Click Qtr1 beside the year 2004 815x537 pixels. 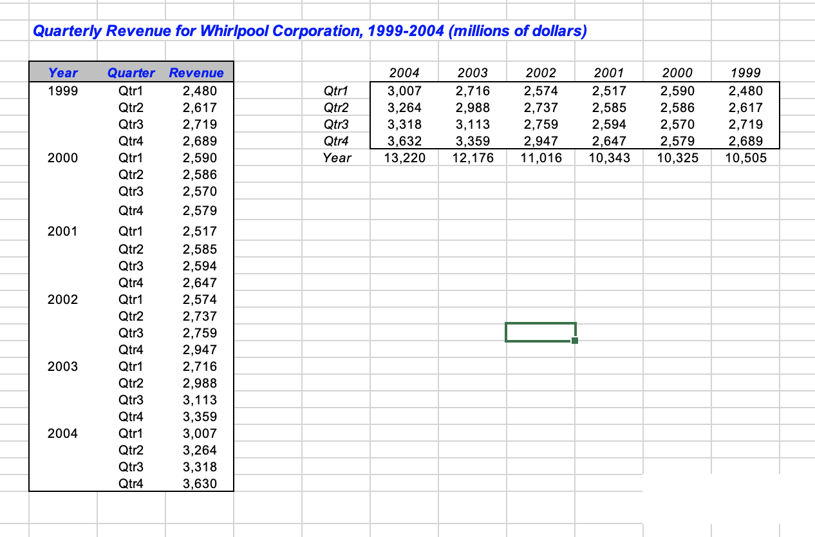coord(131,433)
